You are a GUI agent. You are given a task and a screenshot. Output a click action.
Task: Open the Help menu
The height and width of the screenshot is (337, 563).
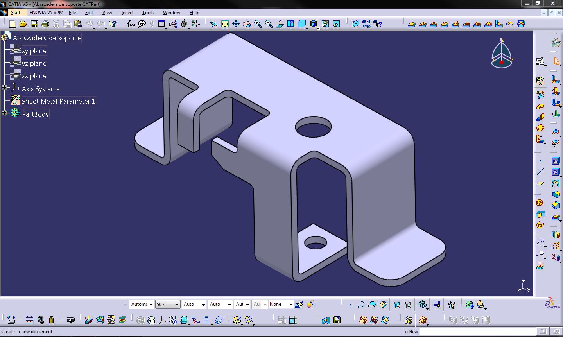point(194,13)
